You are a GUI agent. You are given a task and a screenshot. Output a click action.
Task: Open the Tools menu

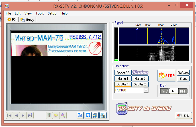pos(40,13)
